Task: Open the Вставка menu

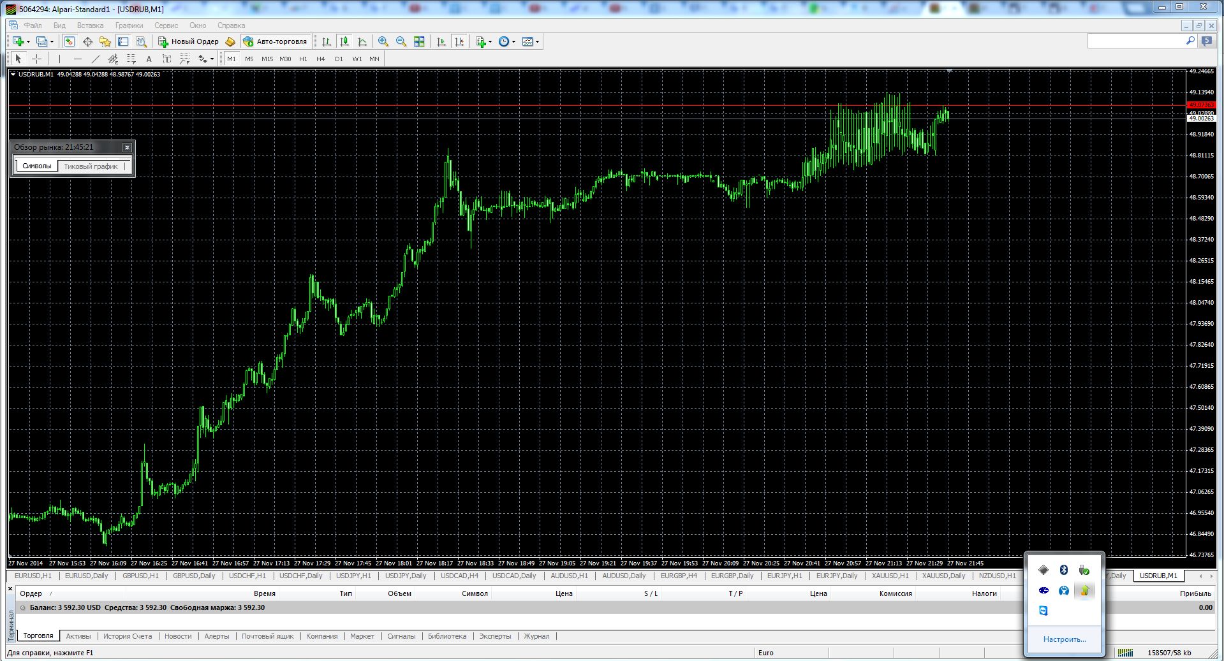Action: point(90,25)
